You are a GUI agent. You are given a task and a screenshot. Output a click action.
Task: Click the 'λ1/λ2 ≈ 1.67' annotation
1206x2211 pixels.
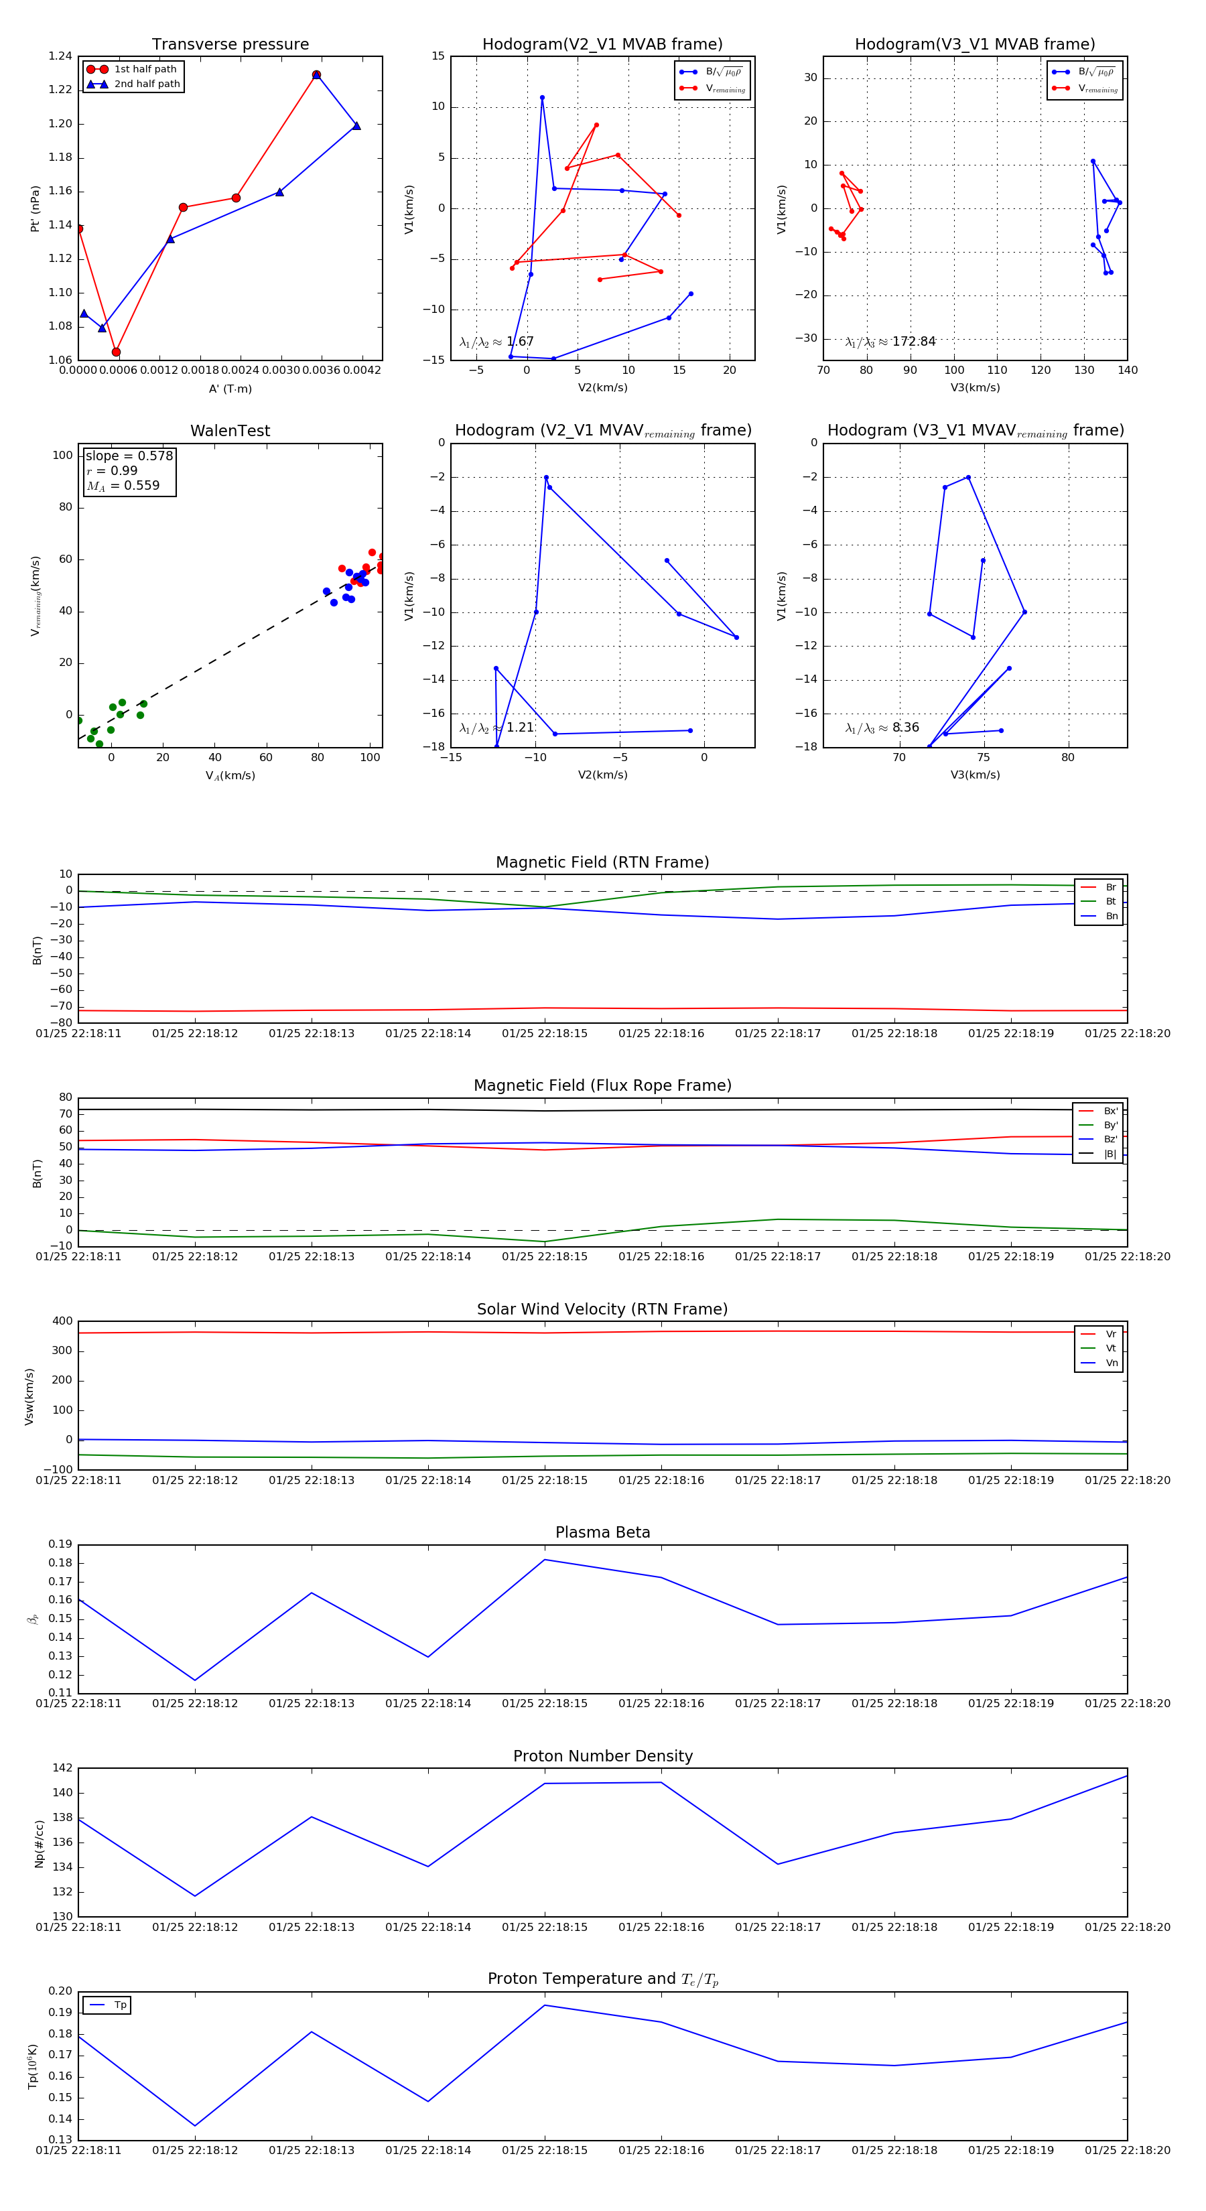pyautogui.click(x=496, y=342)
